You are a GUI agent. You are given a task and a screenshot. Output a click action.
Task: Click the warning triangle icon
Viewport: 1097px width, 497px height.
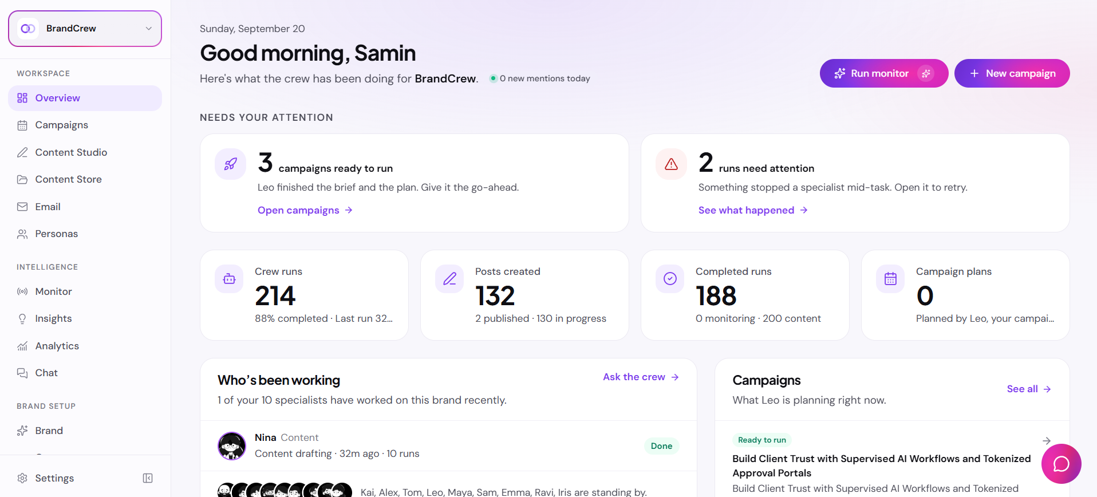click(x=671, y=164)
